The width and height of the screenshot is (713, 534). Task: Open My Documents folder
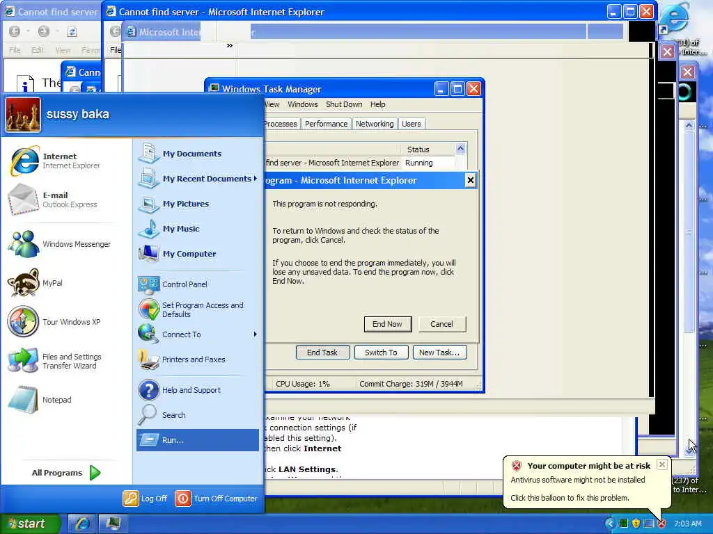197,154
